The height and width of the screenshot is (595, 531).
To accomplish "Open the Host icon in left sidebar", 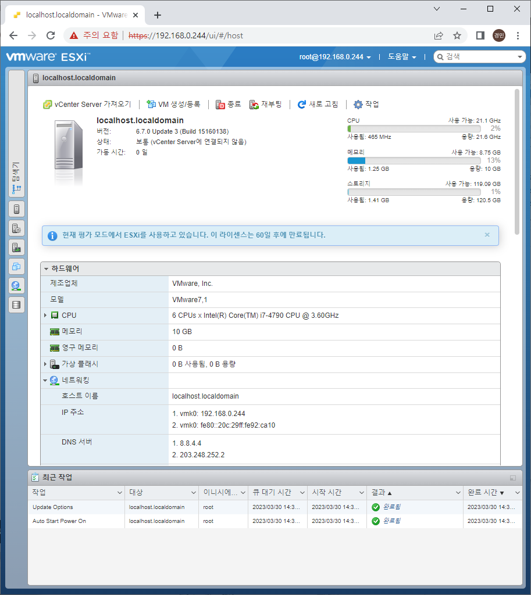I will pyautogui.click(x=16, y=209).
